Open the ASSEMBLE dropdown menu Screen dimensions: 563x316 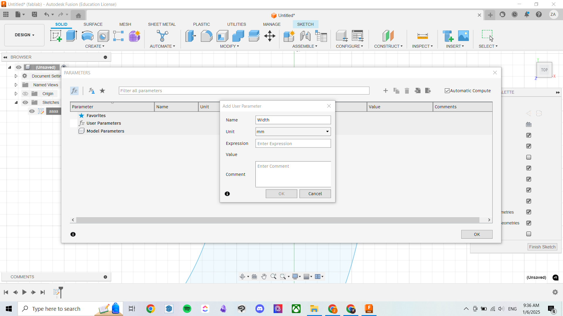coord(305,46)
